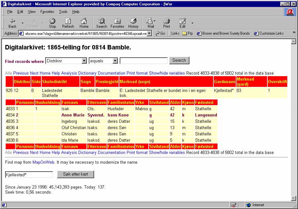Click the page icon in address bar
This screenshot has height=209, width=298.
21,34
